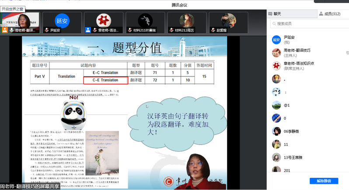Click Part V cell in slide table
This screenshot has height=190, width=349.
[40, 76]
